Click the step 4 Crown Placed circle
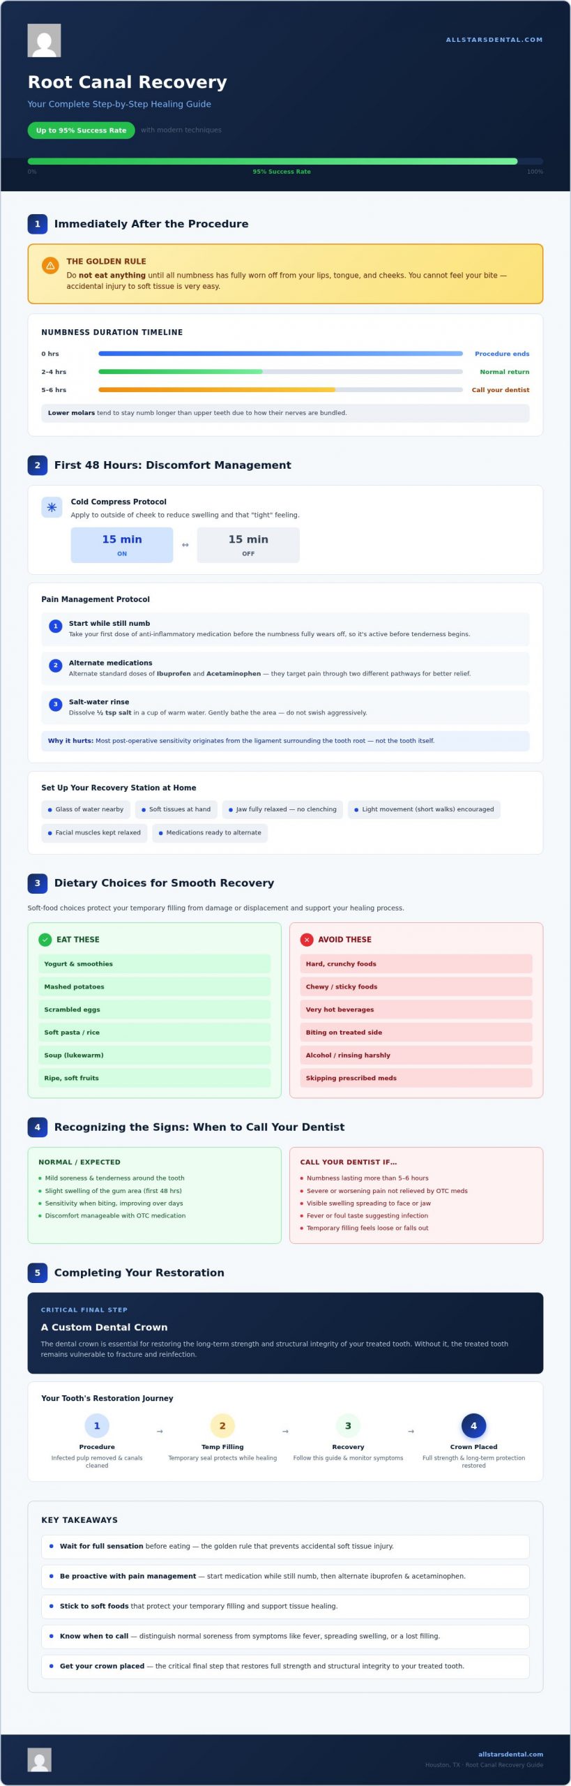 (x=473, y=1426)
